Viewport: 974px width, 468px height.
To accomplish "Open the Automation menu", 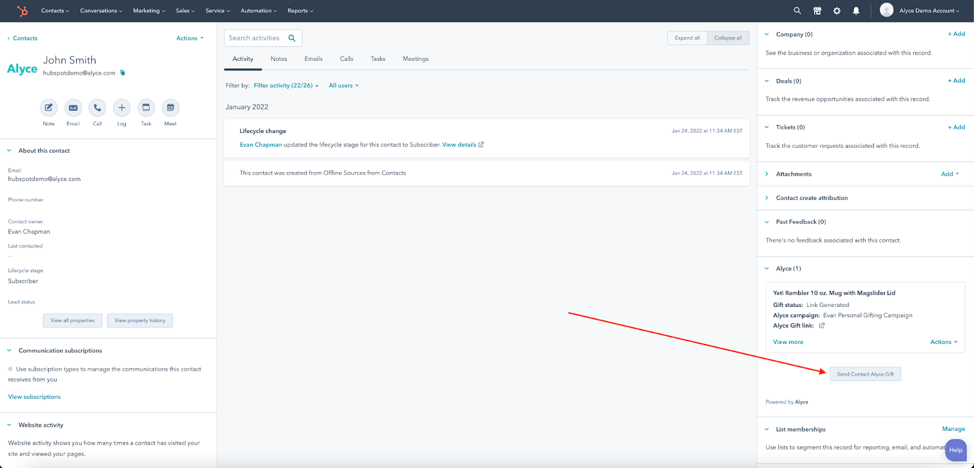I will pyautogui.click(x=259, y=11).
